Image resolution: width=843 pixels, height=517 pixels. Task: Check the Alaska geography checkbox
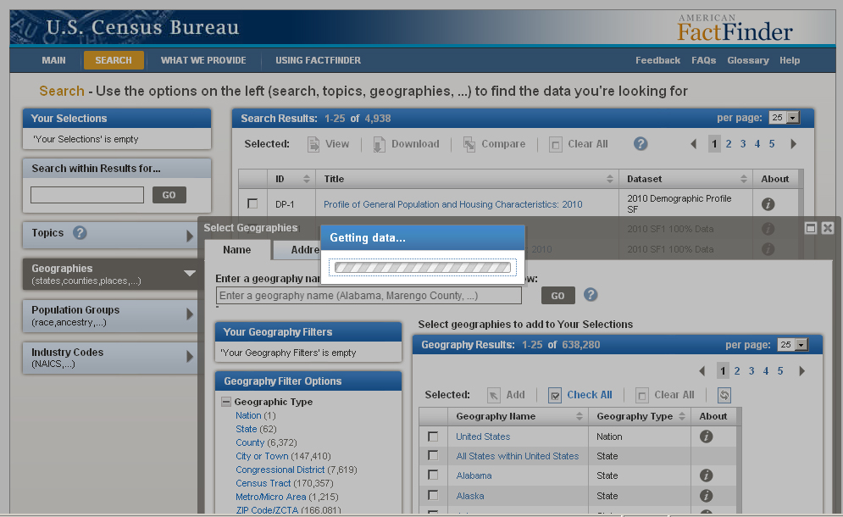pyautogui.click(x=433, y=495)
